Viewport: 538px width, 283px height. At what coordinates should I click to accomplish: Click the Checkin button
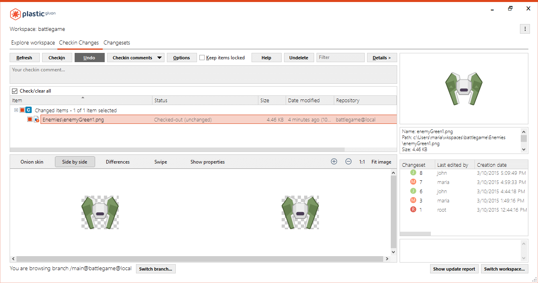(57, 58)
